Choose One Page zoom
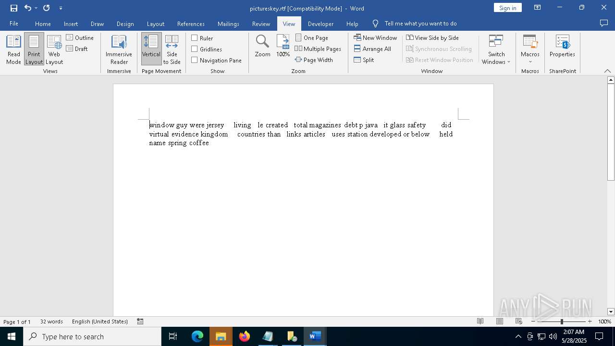Image resolution: width=615 pixels, height=346 pixels. tap(312, 37)
